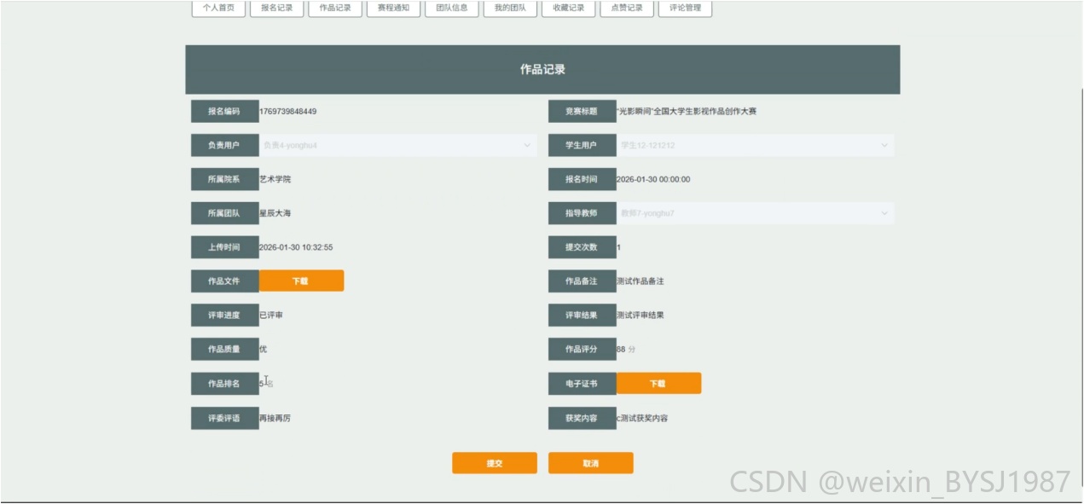The image size is (1084, 504).
Task: Click the 作品记录 header banner title
Action: coord(542,69)
